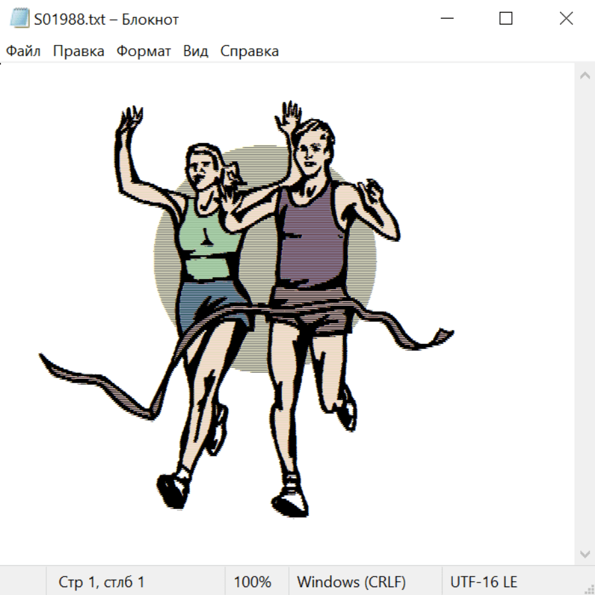The height and width of the screenshot is (595, 595).
Task: Maximize the Блокнот window
Action: [x=506, y=19]
